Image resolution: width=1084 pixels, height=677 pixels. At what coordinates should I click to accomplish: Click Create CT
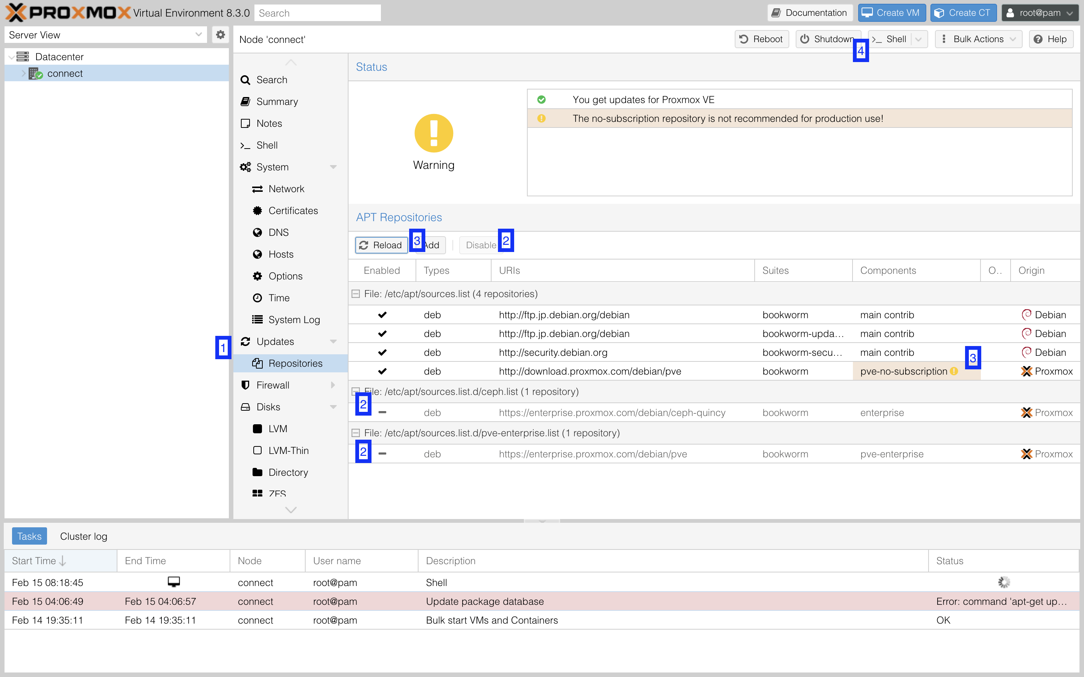pyautogui.click(x=963, y=12)
